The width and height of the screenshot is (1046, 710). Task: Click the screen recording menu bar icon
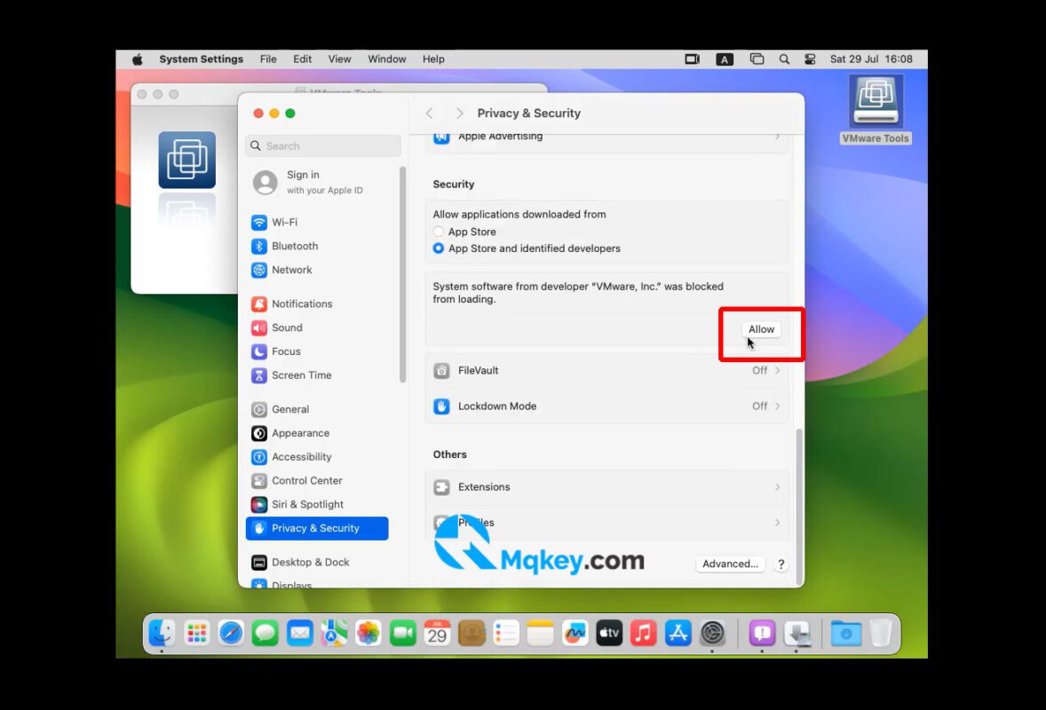(693, 59)
